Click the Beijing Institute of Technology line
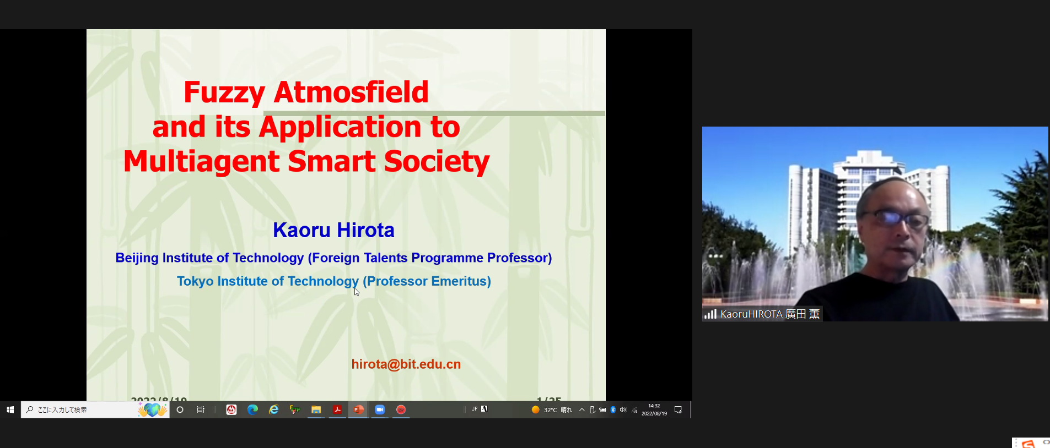This screenshot has height=448, width=1050. 333,258
